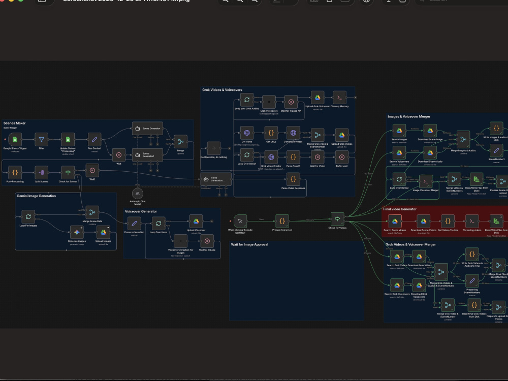Click the Search Grok Videos node
Image resolution: width=508 pixels, height=381 pixels.
click(x=397, y=256)
